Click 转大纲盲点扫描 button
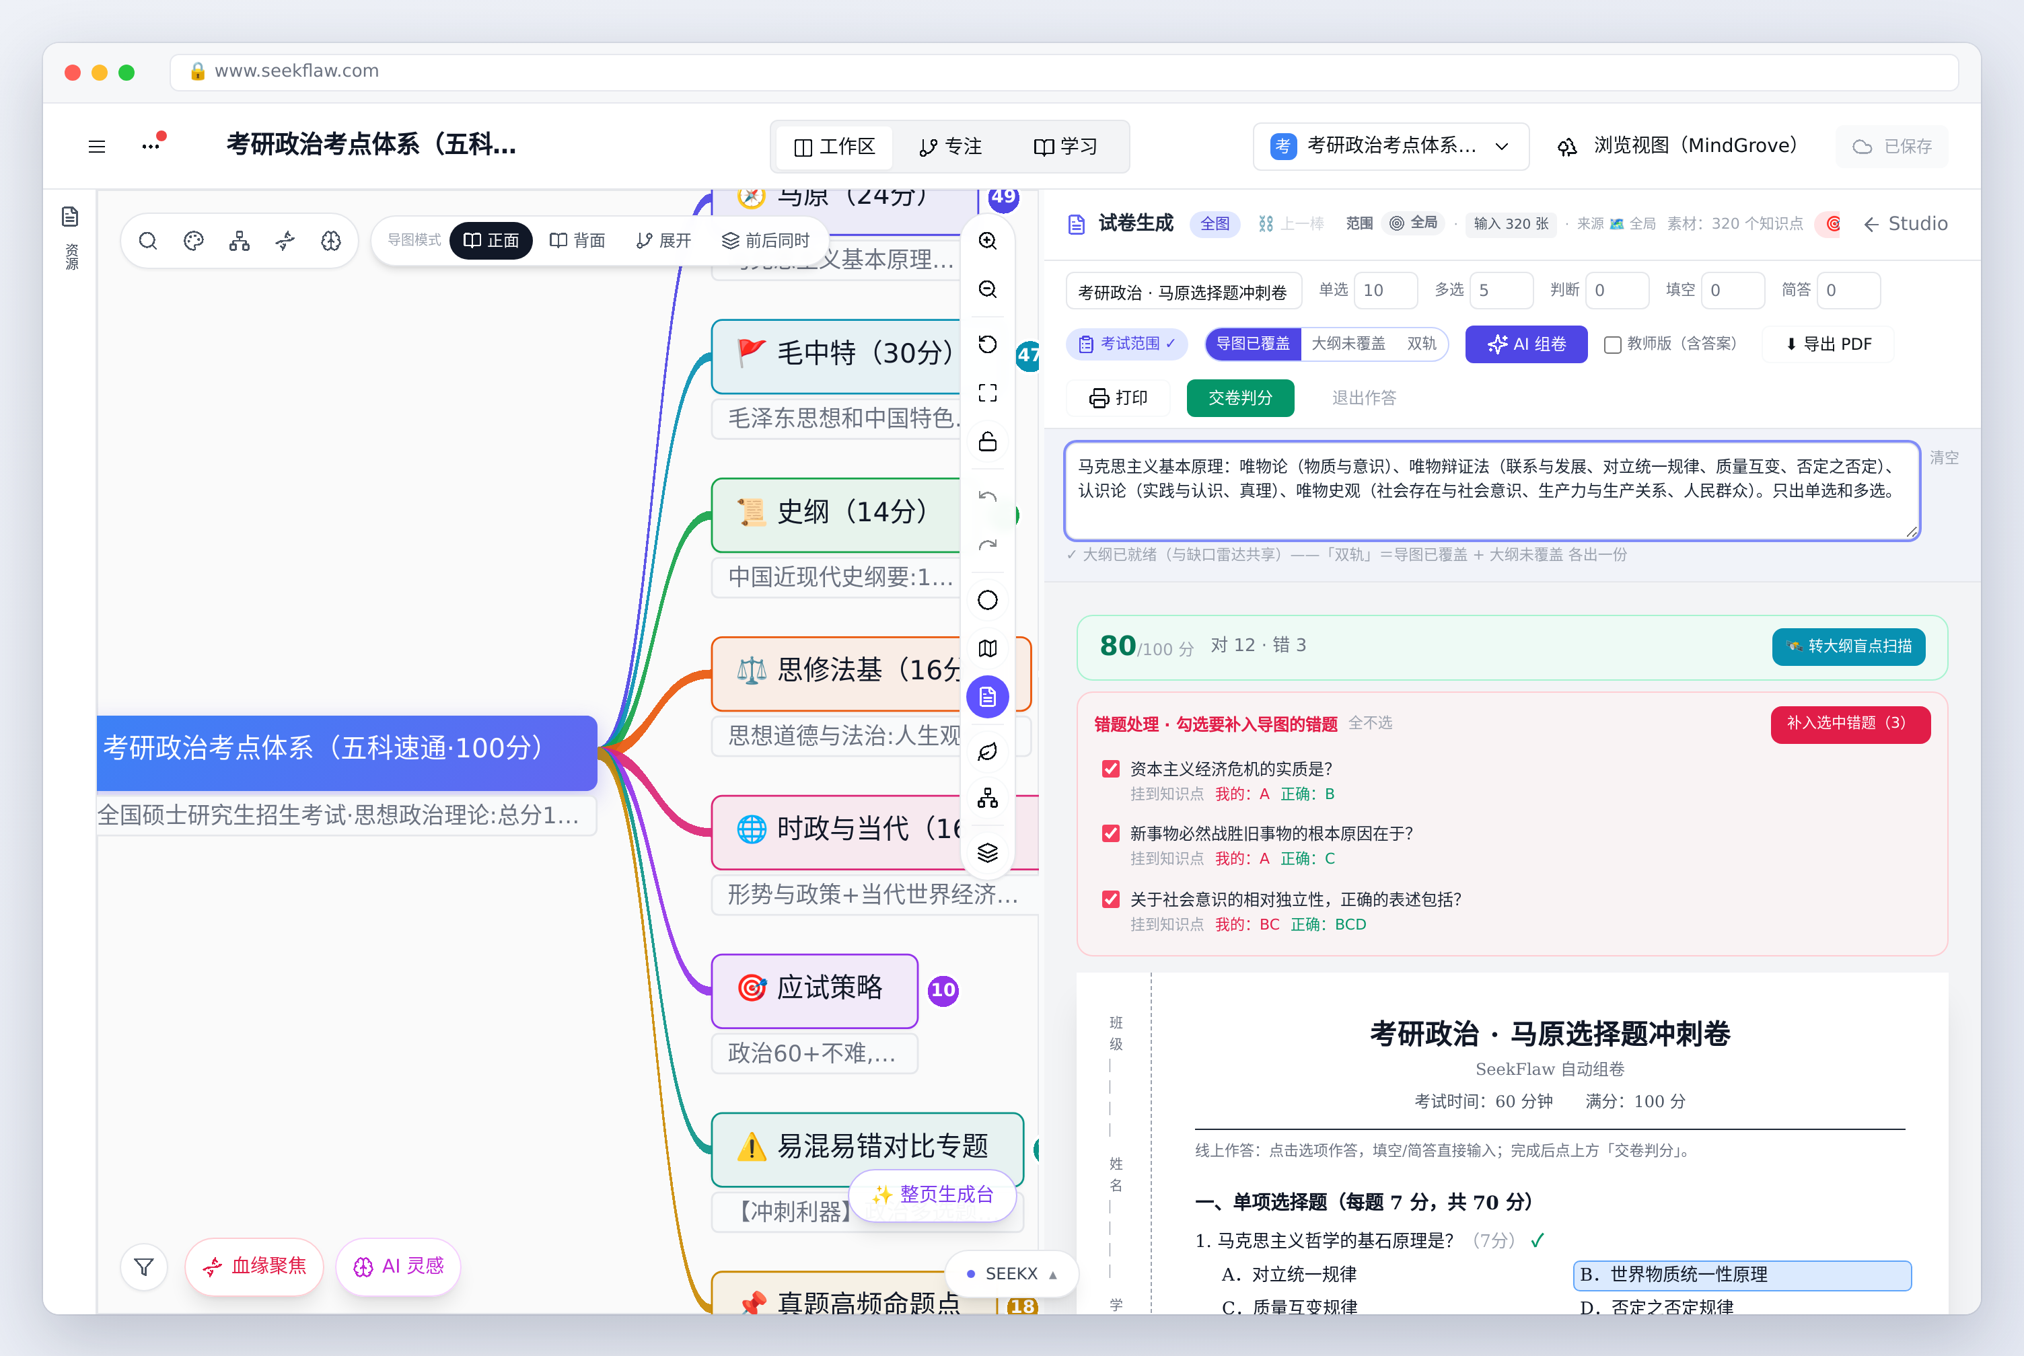Screen dimensions: 2024x1356 point(1848,646)
